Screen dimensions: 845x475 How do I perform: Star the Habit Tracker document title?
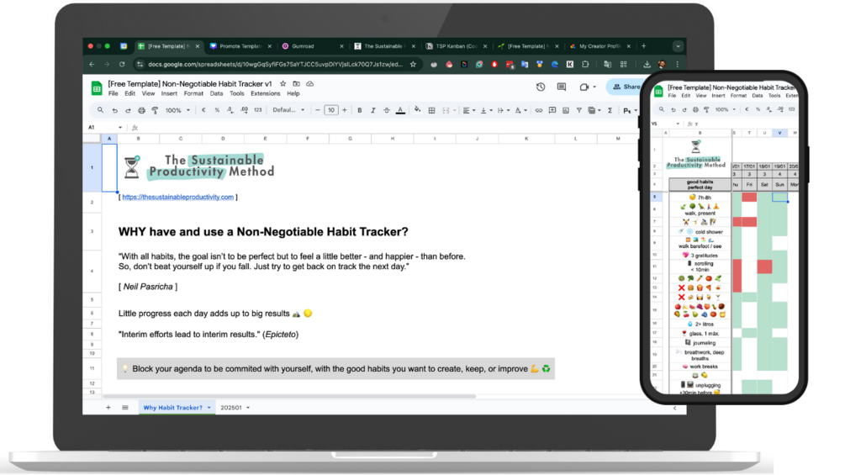tap(283, 84)
